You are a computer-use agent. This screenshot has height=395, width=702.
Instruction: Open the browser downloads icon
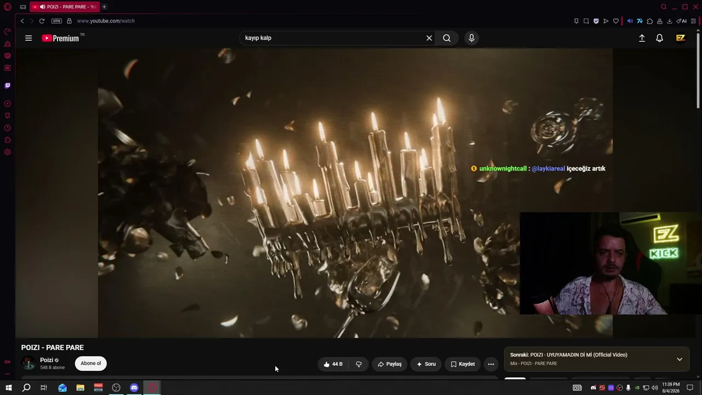click(x=670, y=21)
